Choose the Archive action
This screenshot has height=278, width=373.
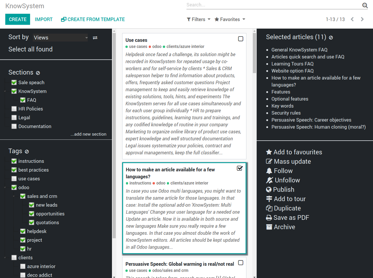click(x=281, y=227)
